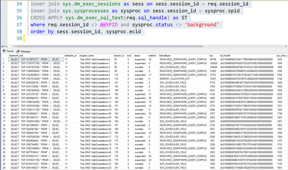Viewport: 288px width, 170px height.
Task: Select result row number 1 header
Action: tap(5, 59)
